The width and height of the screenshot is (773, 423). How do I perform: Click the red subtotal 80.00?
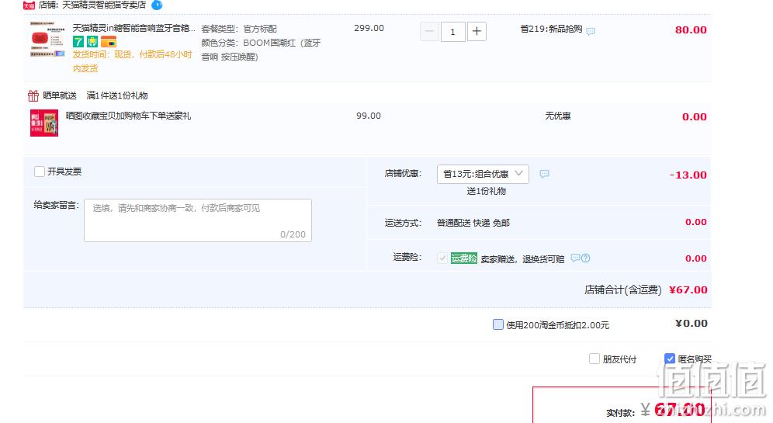tap(691, 30)
